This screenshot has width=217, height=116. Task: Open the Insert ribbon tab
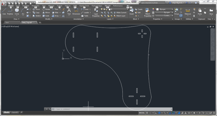tap(18, 6)
